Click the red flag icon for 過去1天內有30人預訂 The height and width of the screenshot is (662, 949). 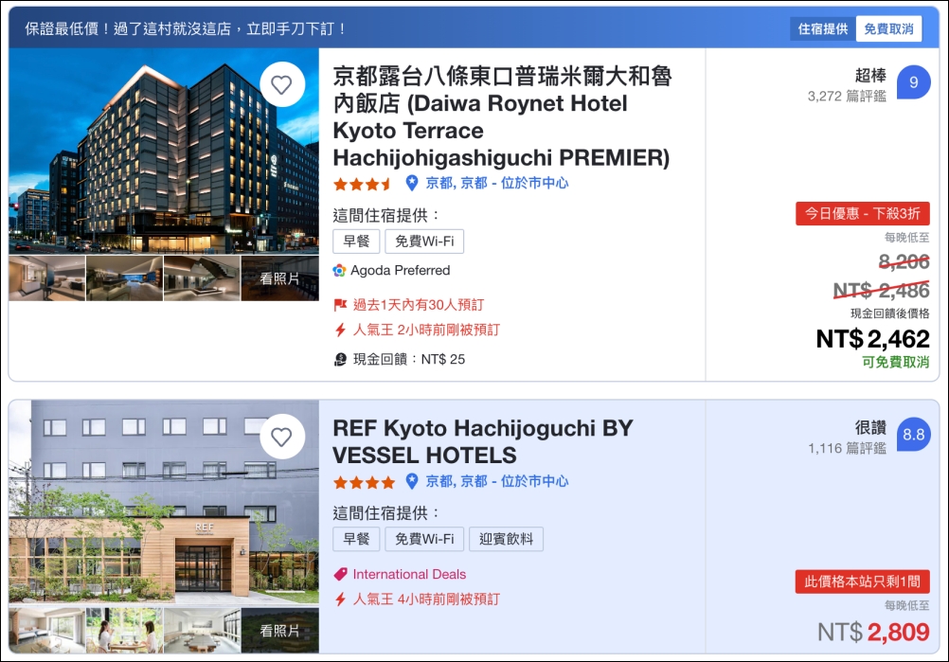click(340, 305)
